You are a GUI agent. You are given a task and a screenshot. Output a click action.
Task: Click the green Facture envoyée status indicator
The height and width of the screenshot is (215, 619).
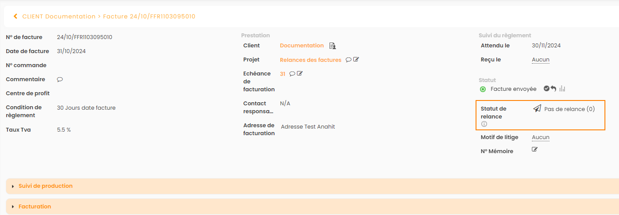click(483, 89)
